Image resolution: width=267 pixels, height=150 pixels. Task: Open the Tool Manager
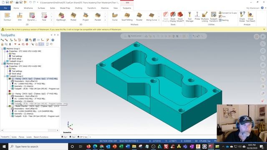(189, 17)
